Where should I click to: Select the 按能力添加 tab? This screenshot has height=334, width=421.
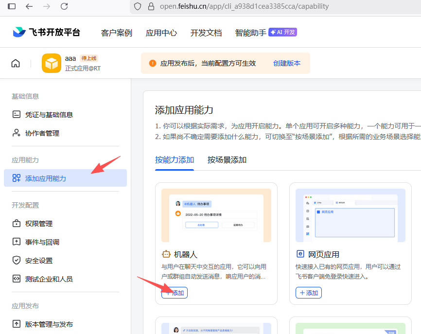point(175,160)
